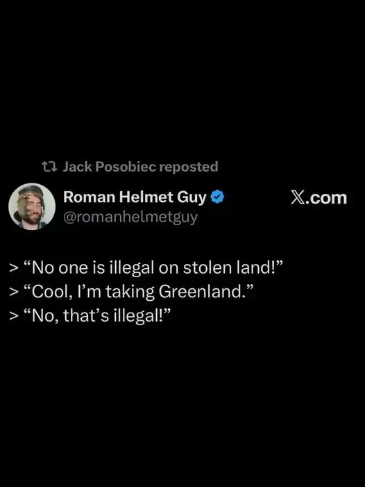
Task: Select the @romanhelmetguy handle
Action: click(130, 217)
